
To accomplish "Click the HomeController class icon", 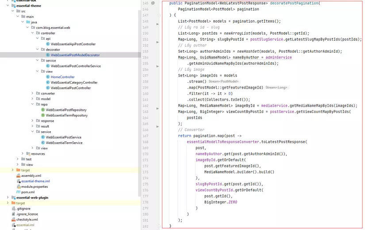I will 48,77.
